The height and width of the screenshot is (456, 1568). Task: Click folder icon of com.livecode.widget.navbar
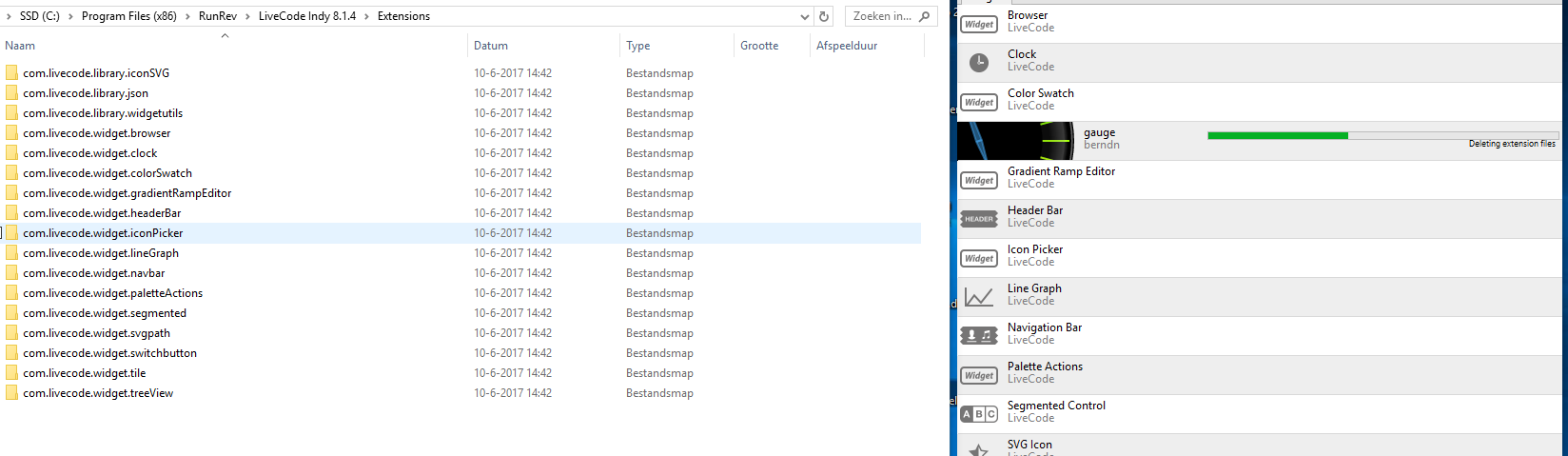point(11,272)
